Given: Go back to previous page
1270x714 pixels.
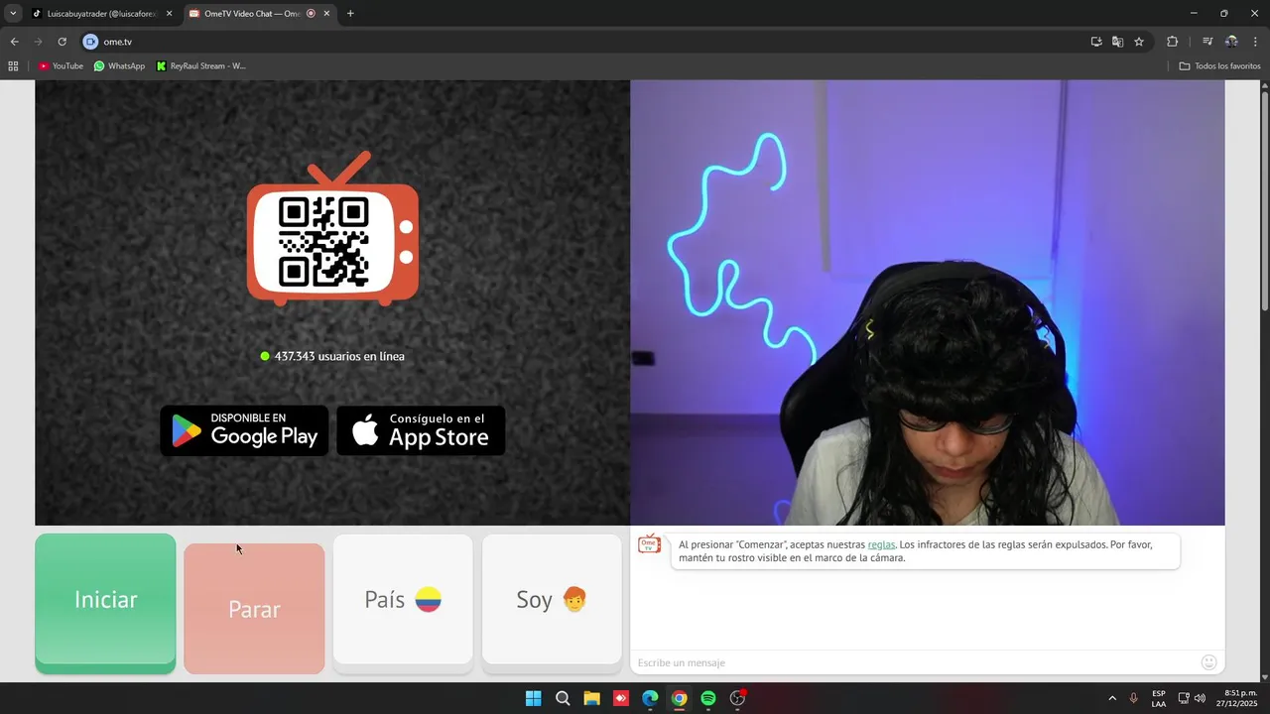Looking at the screenshot, I should (x=14, y=42).
